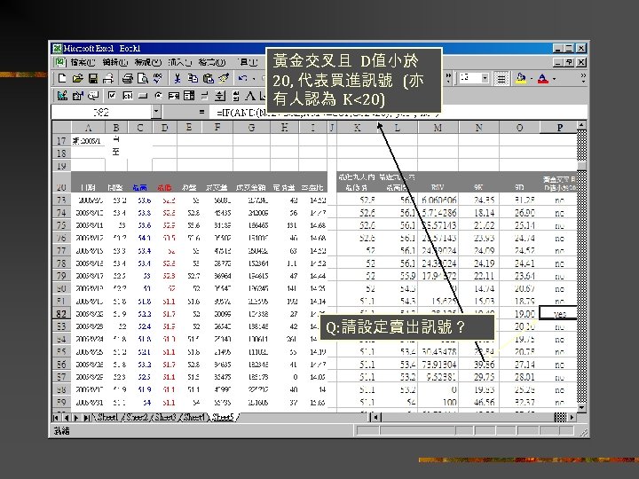639x479 pixels.
Task: Jump to last sheet tab navigation arrow
Action: pos(87,418)
